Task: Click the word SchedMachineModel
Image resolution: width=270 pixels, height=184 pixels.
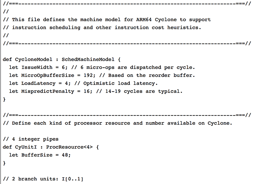Action: pyautogui.click(x=88, y=60)
